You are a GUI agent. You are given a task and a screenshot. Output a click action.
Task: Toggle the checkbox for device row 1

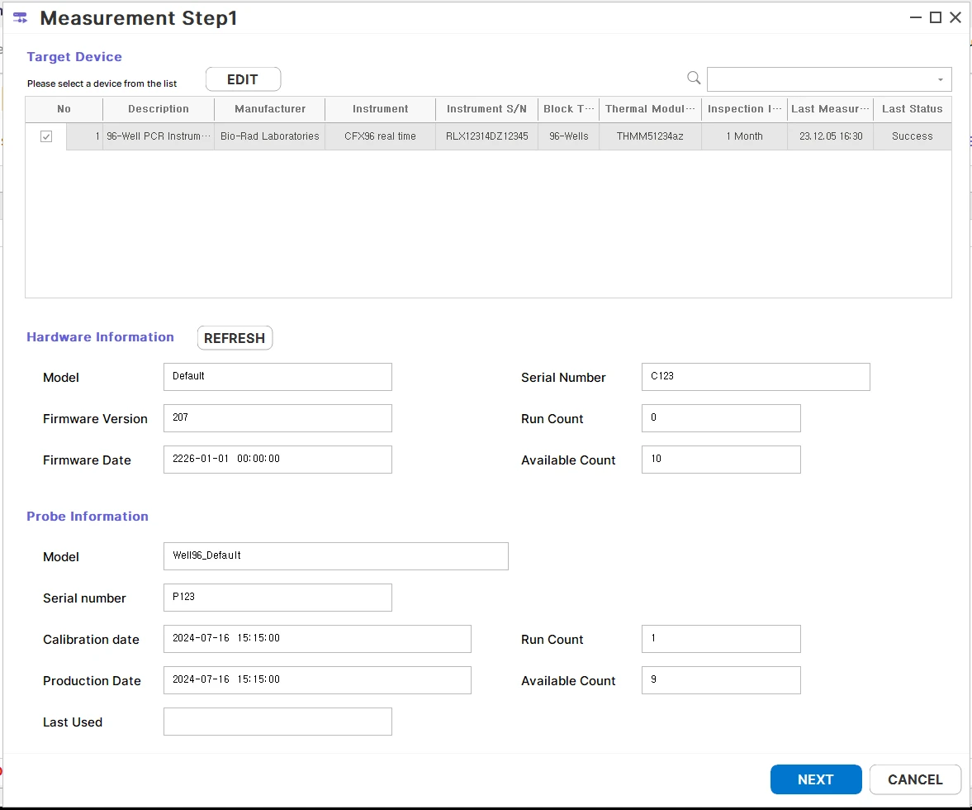tap(46, 136)
